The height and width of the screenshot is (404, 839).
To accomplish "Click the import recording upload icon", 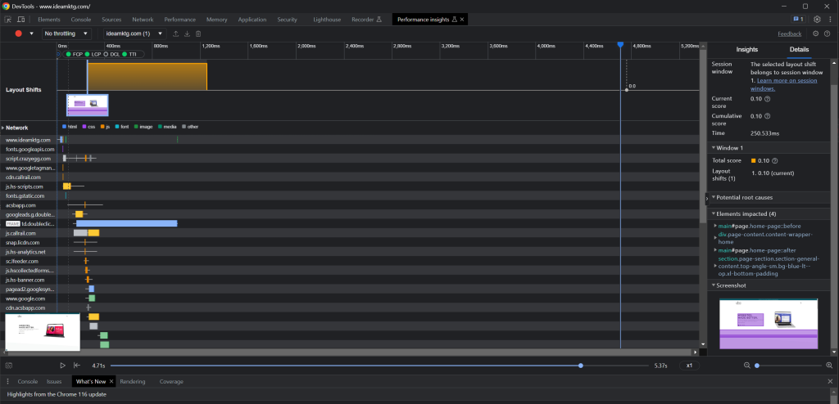I will point(175,34).
